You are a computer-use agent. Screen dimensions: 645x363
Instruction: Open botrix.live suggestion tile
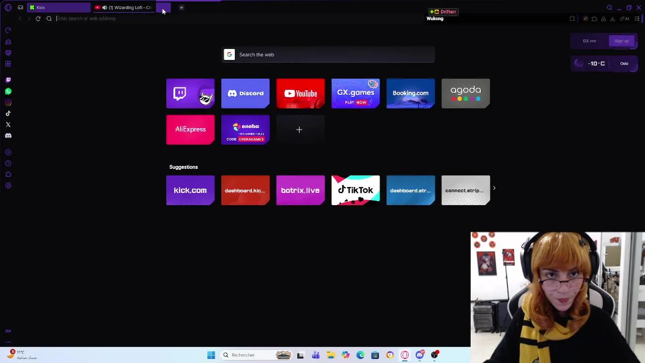tap(300, 190)
